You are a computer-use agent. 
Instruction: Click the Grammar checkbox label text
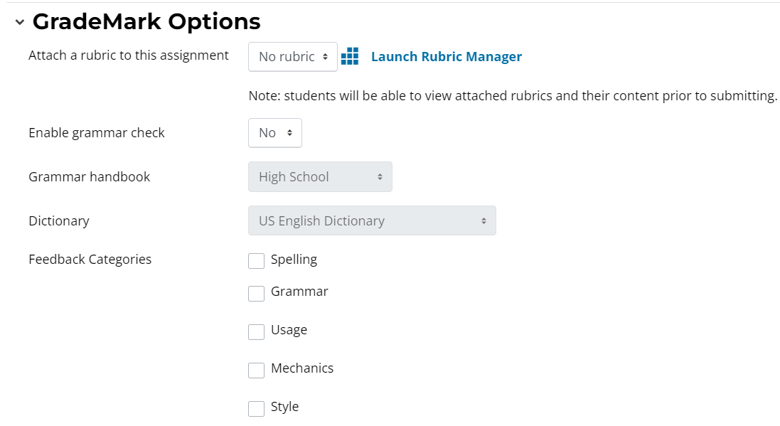(x=299, y=292)
